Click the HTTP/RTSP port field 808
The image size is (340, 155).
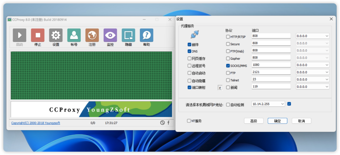coord(271,36)
